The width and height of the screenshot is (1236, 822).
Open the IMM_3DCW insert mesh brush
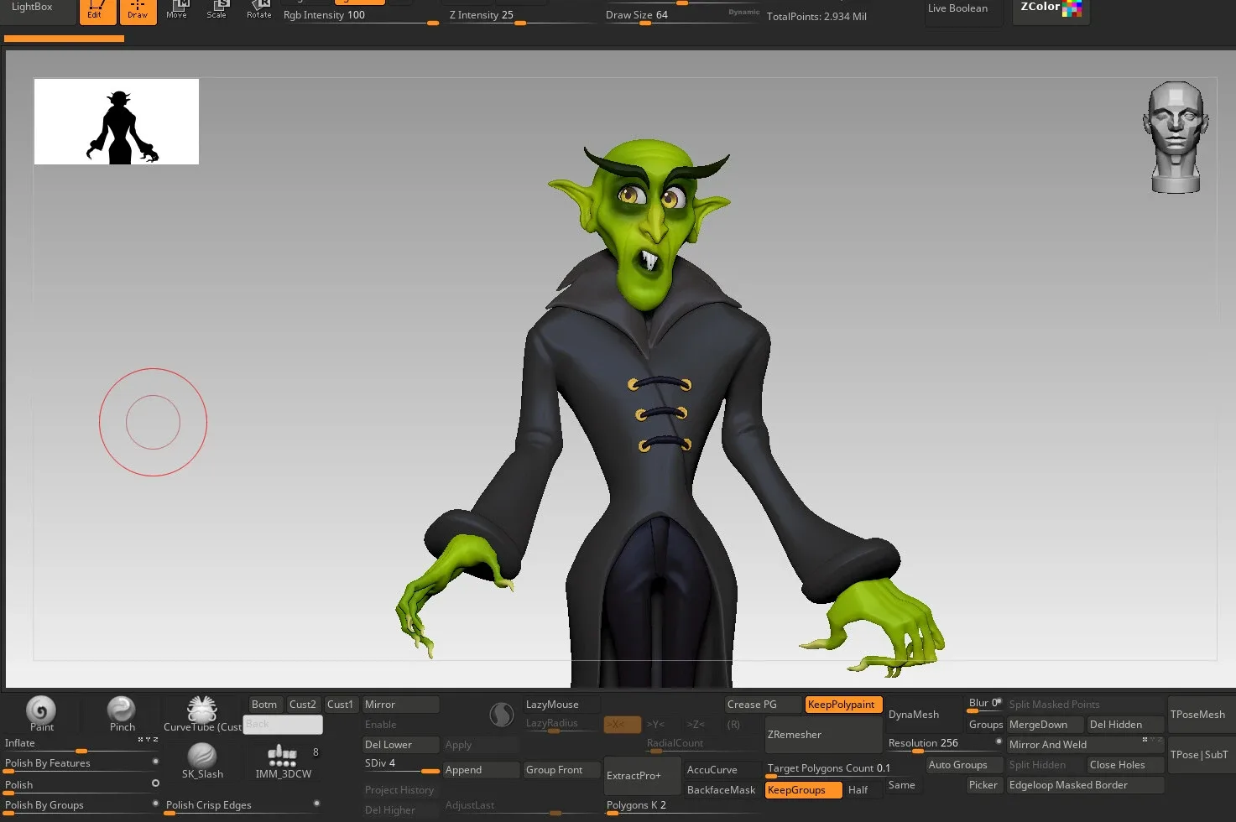pos(283,757)
